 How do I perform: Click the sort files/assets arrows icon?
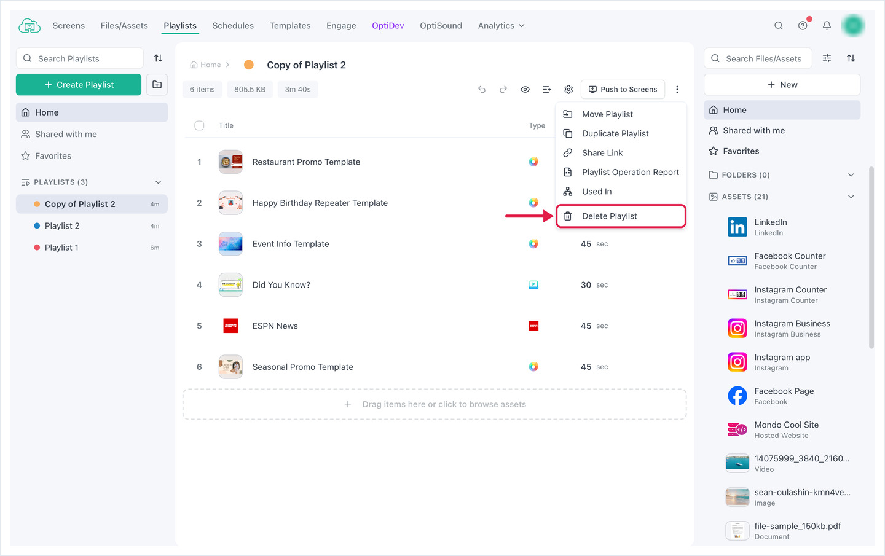click(851, 58)
